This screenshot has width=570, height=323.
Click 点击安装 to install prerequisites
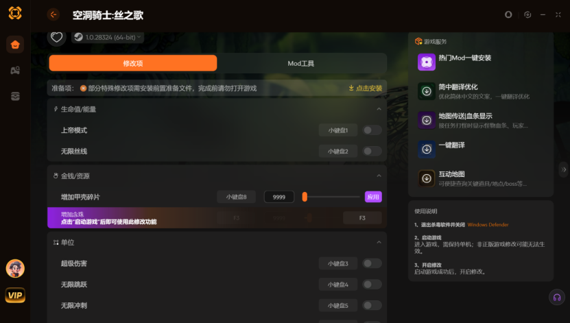(x=366, y=88)
